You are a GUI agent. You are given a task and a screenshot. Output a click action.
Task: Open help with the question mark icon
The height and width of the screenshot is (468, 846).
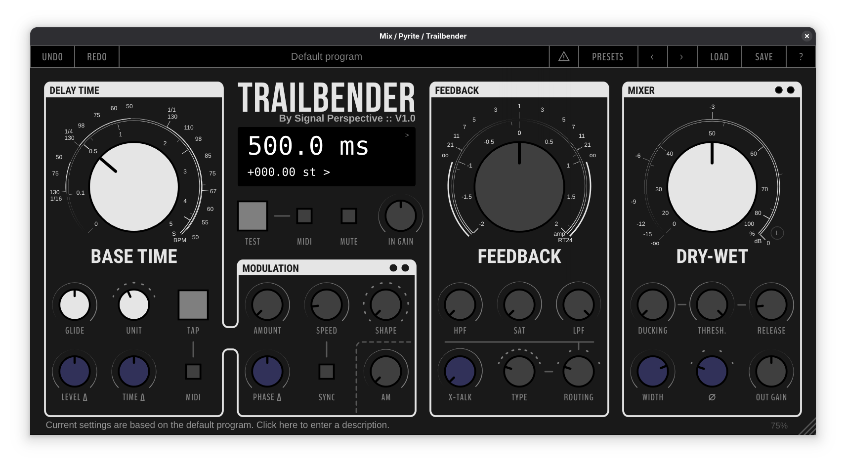click(801, 57)
